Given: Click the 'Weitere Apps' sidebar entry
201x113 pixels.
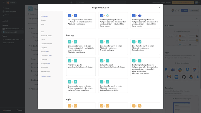Looking at the screenshot, I should [x=45, y=71].
